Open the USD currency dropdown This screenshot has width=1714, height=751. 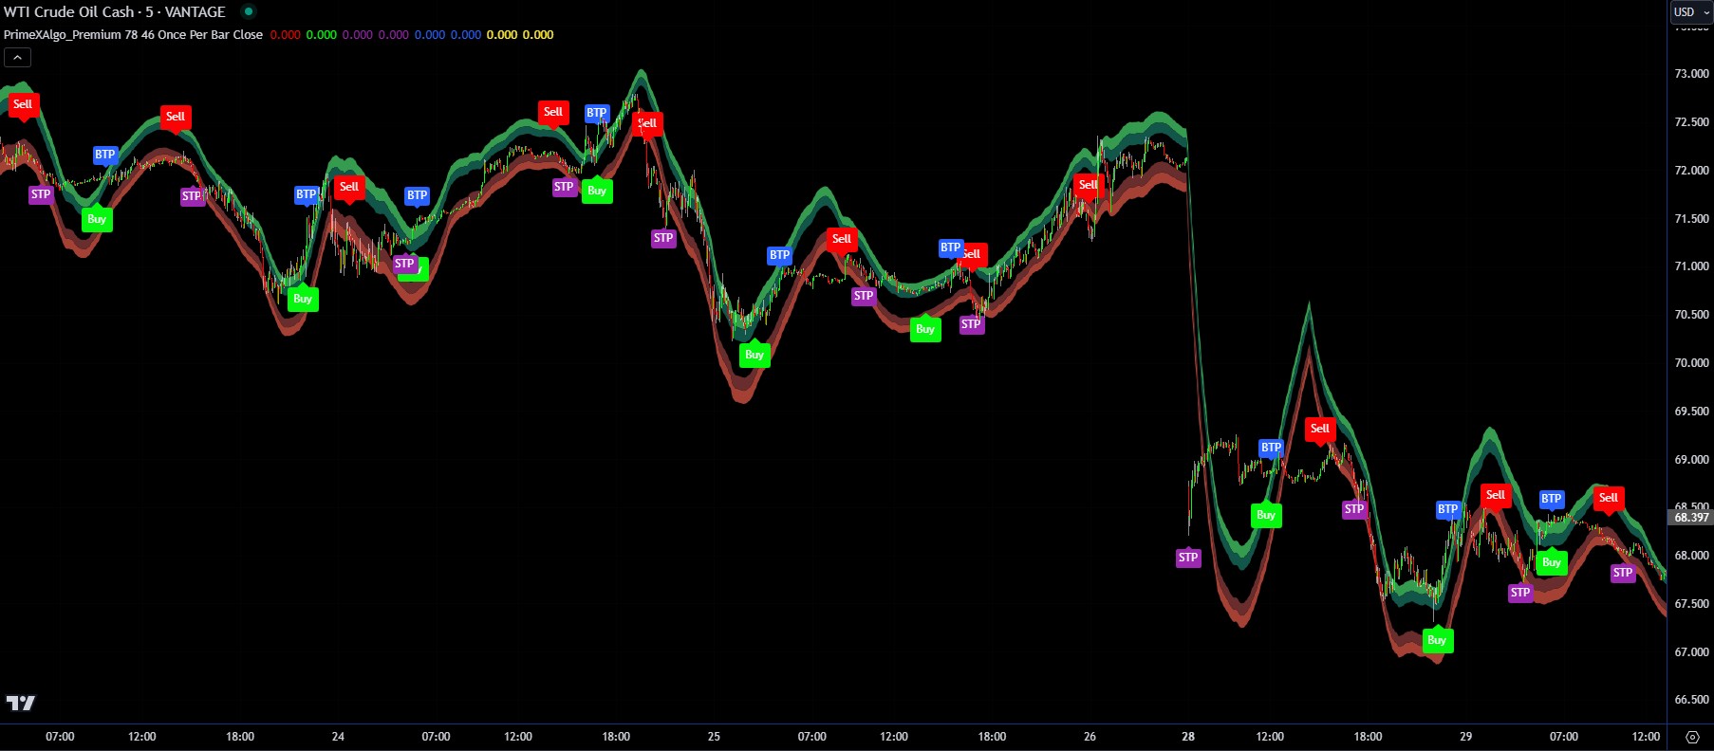[1691, 12]
